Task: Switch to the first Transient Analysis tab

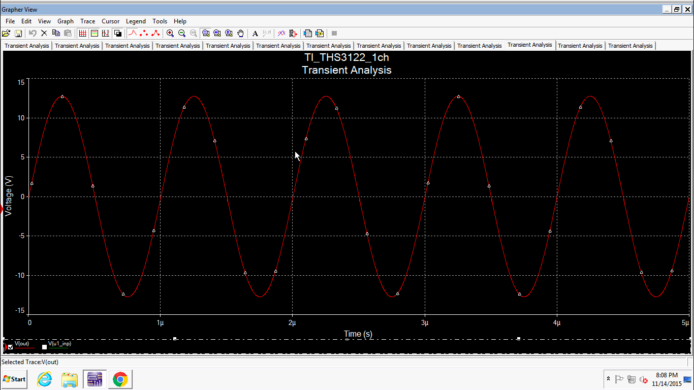Action: (x=26, y=46)
